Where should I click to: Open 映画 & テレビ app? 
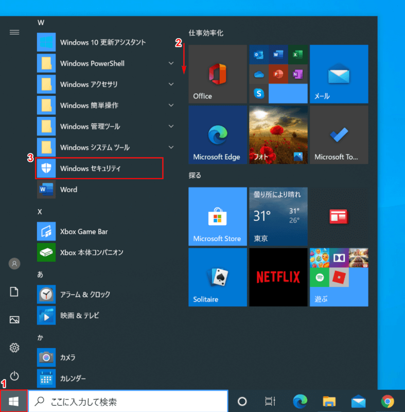[x=105, y=315]
